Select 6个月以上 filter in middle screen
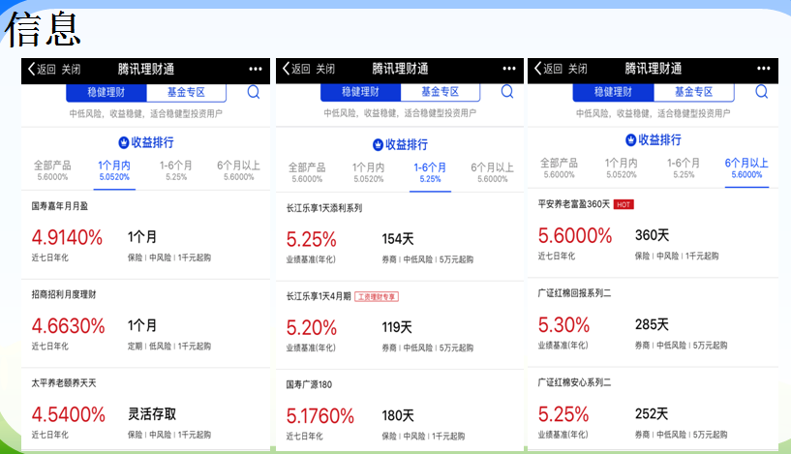Image resolution: width=791 pixels, height=454 pixels. [493, 172]
